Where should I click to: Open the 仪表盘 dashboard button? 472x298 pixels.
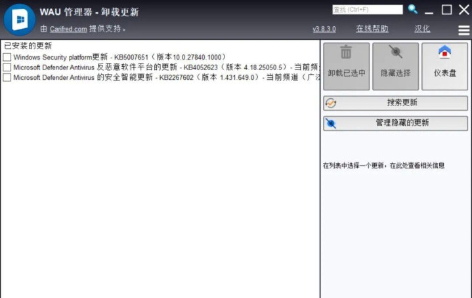pyautogui.click(x=445, y=66)
